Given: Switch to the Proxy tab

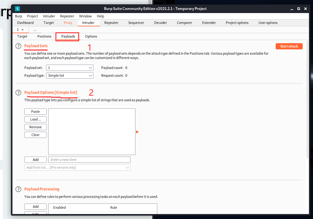Looking at the screenshot, I should 68,23.
